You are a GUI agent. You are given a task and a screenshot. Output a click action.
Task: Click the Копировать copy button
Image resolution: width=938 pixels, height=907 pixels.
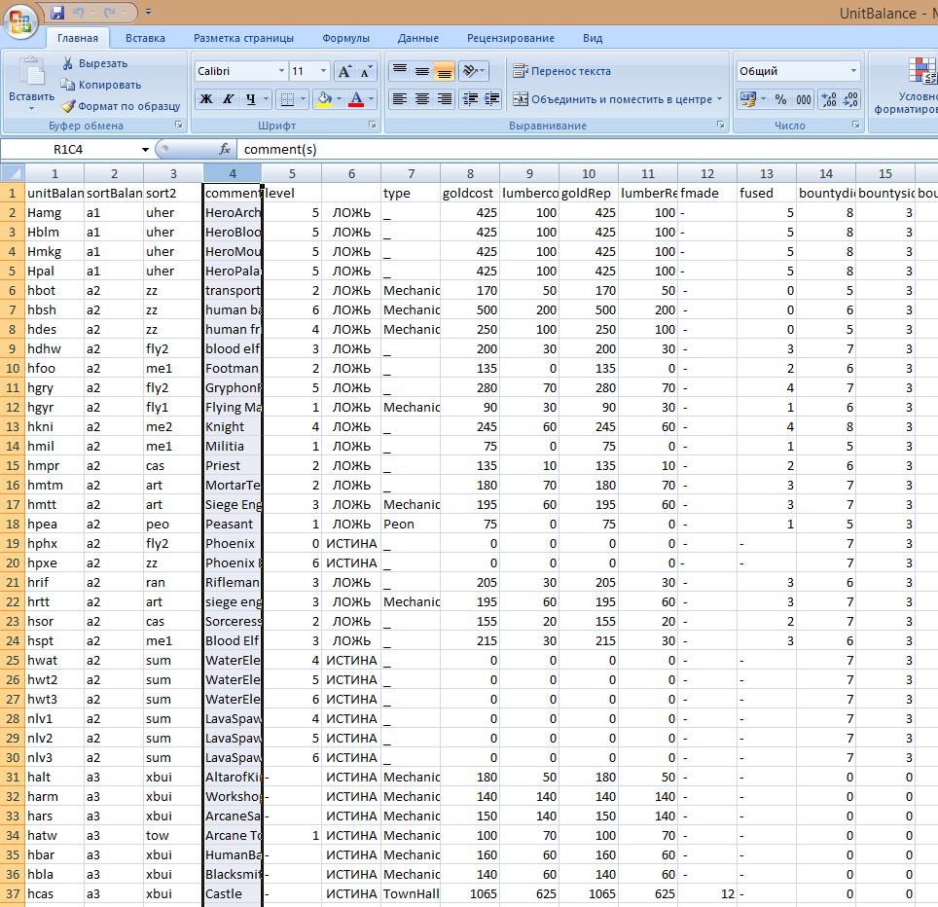(x=101, y=85)
